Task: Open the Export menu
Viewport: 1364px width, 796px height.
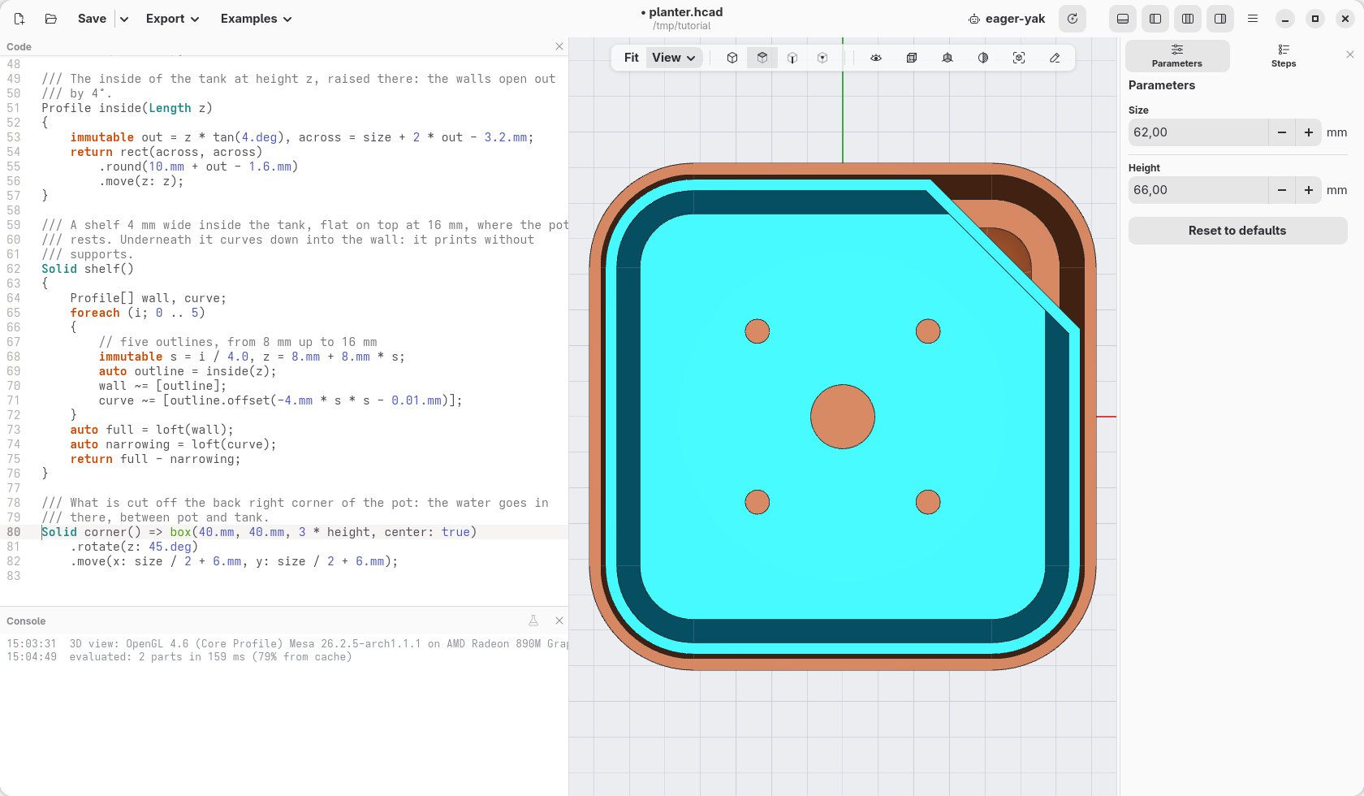Action: click(172, 19)
